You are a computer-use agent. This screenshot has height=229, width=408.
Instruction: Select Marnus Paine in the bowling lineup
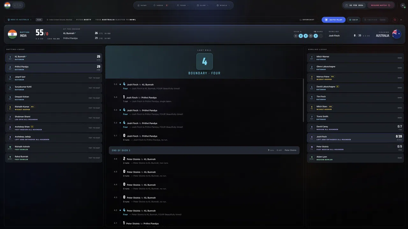tap(355, 78)
